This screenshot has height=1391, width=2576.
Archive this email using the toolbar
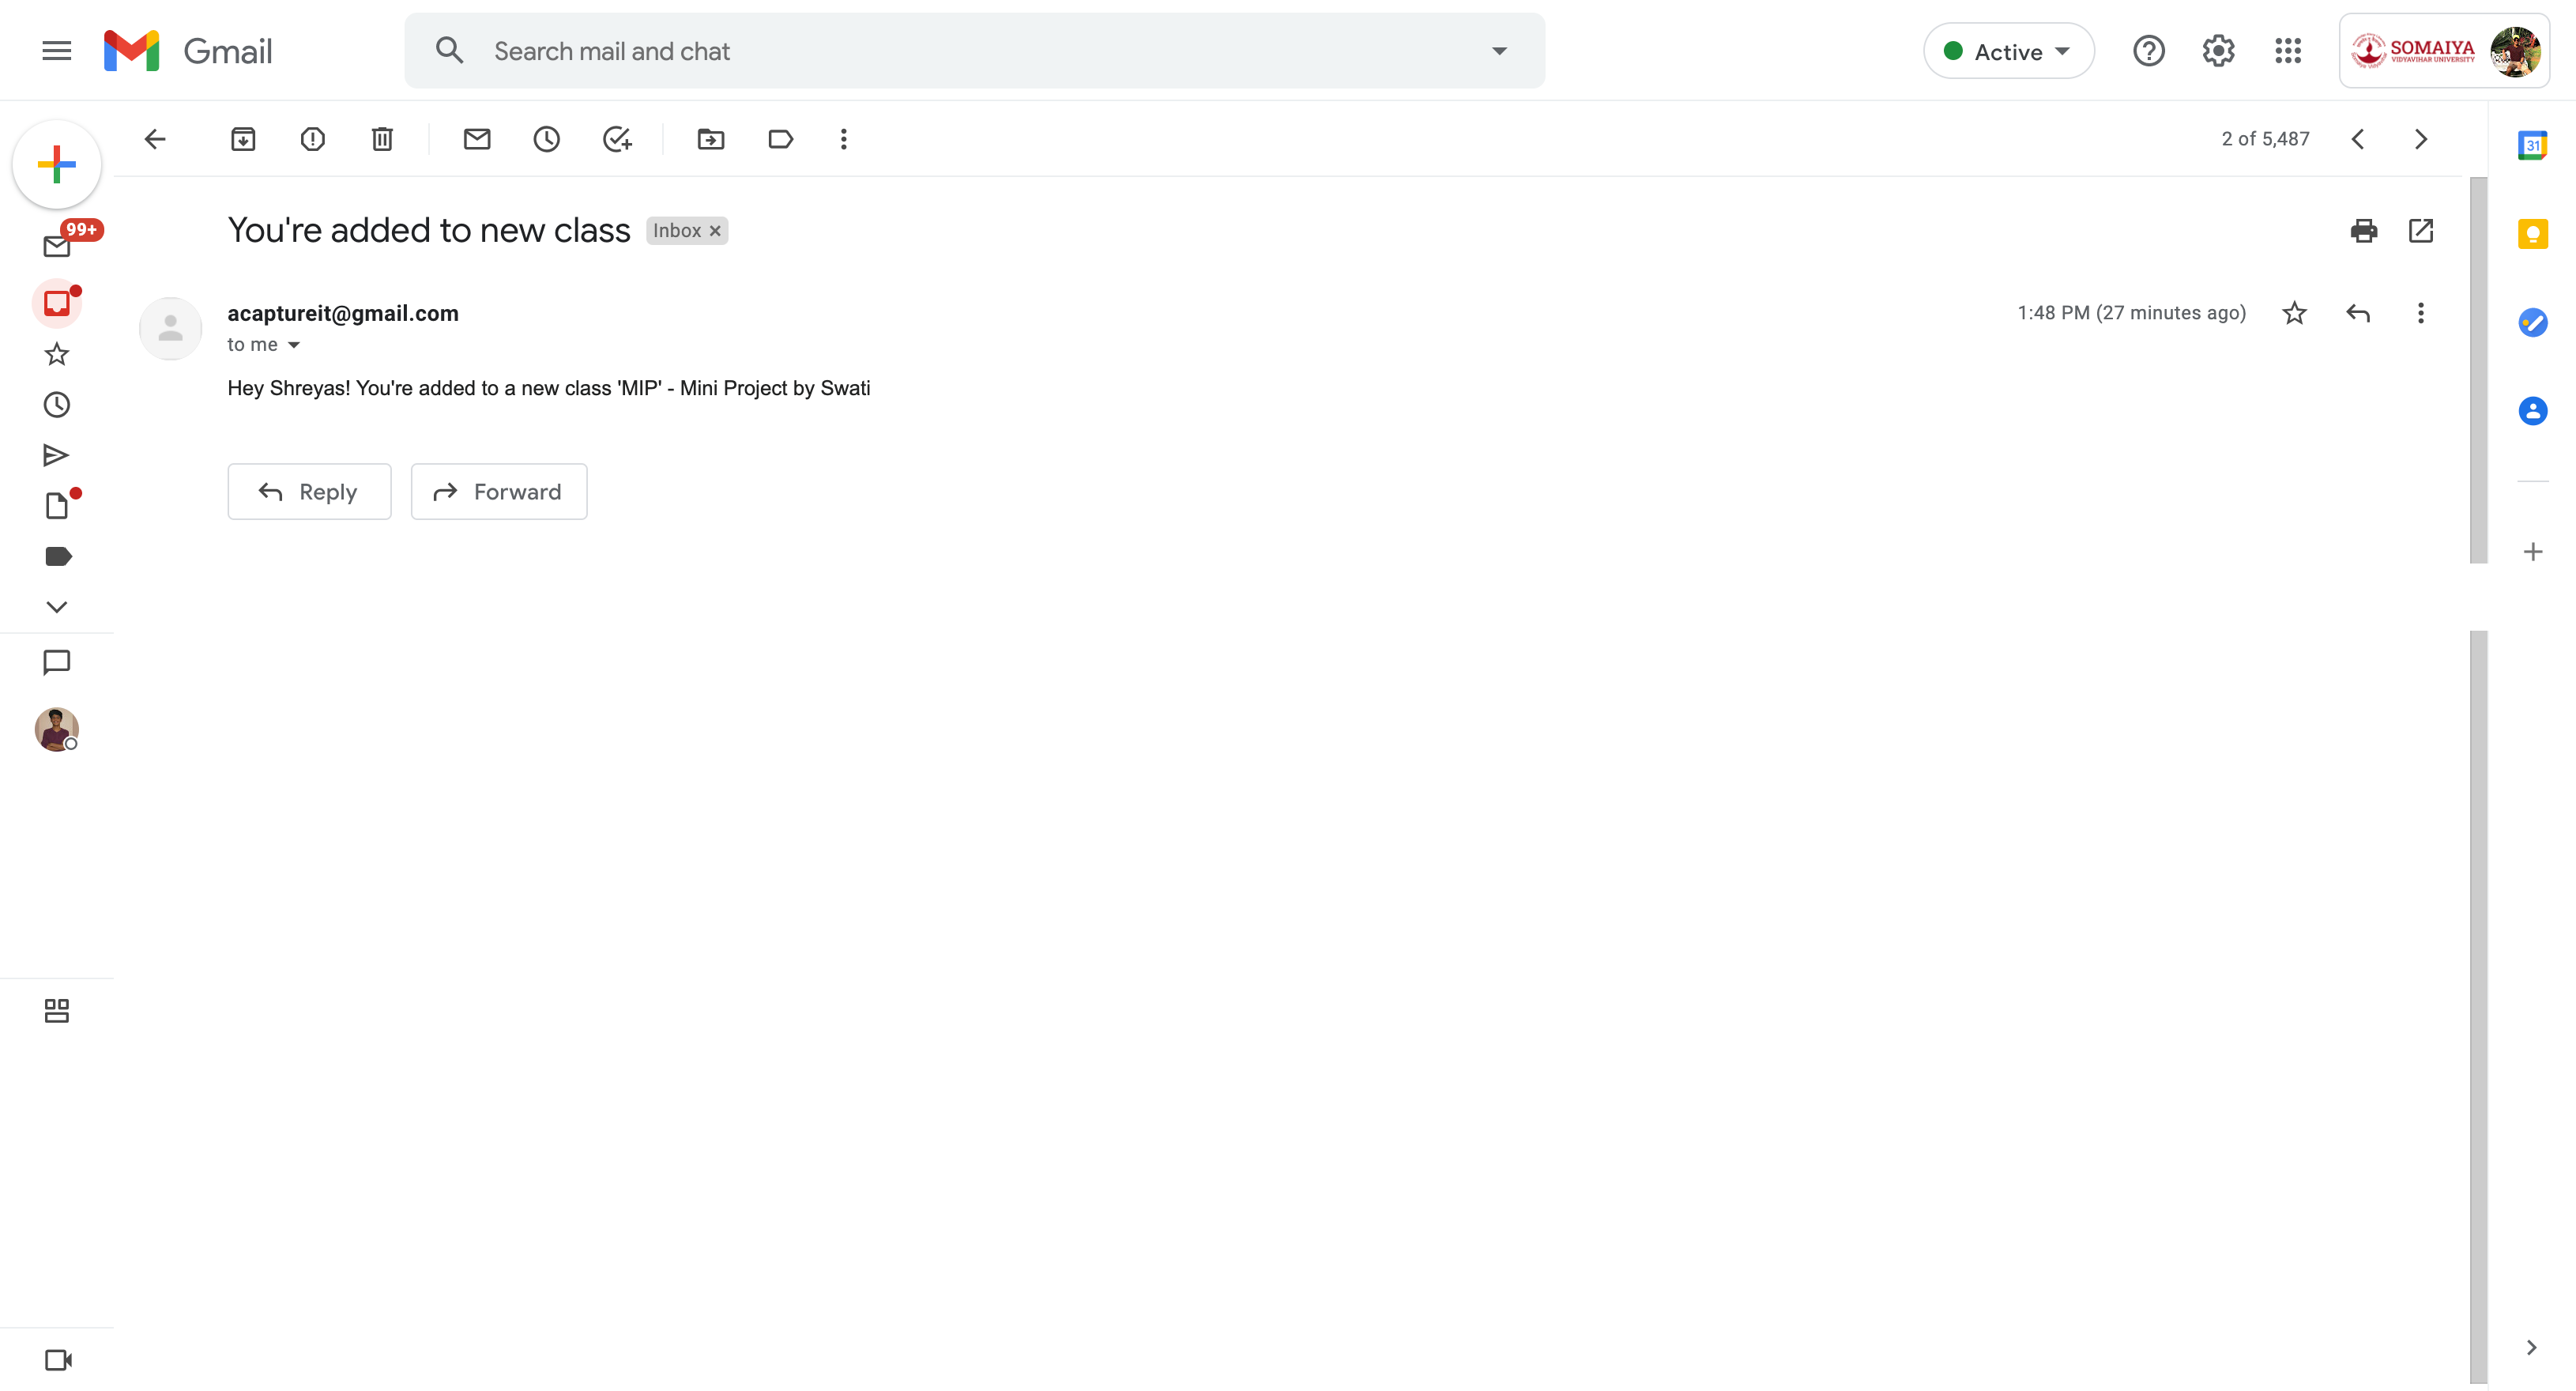pos(243,139)
